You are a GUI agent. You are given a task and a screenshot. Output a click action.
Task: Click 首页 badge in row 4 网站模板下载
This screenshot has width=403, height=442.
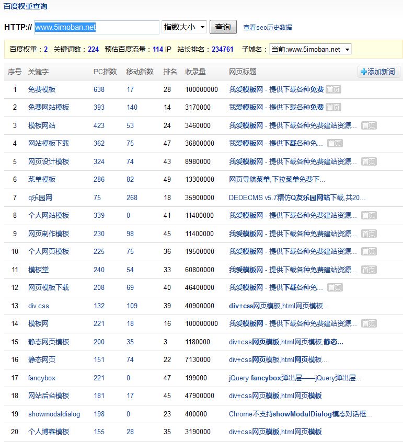coord(335,143)
